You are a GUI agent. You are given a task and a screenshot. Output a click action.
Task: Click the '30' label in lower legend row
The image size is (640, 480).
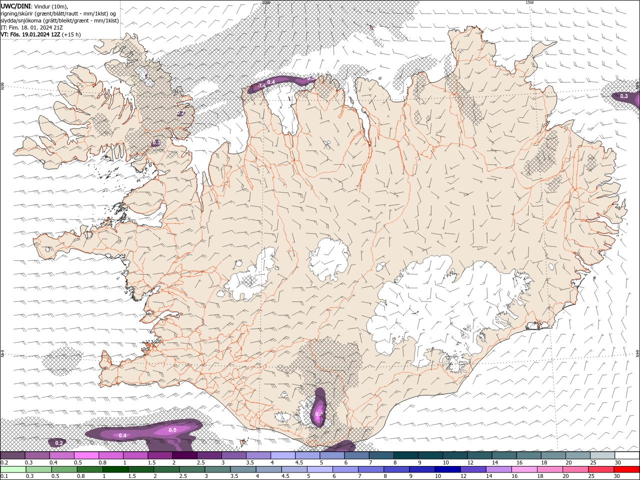(618, 476)
